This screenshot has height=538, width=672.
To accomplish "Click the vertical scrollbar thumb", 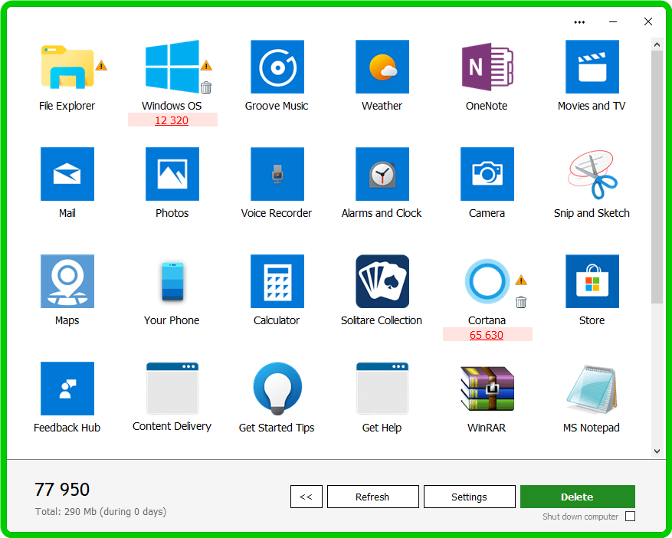I will pos(657,177).
